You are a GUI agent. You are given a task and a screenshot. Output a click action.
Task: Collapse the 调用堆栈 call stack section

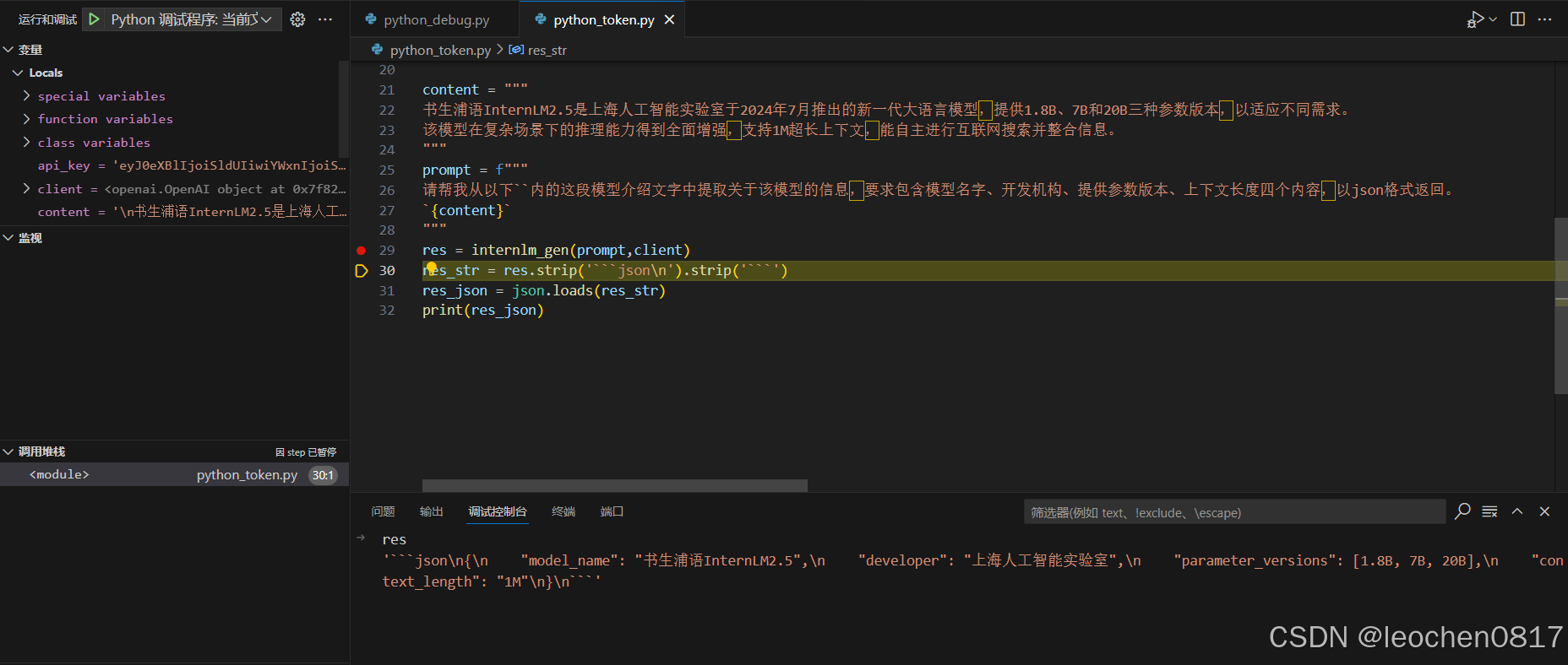pyautogui.click(x=8, y=451)
